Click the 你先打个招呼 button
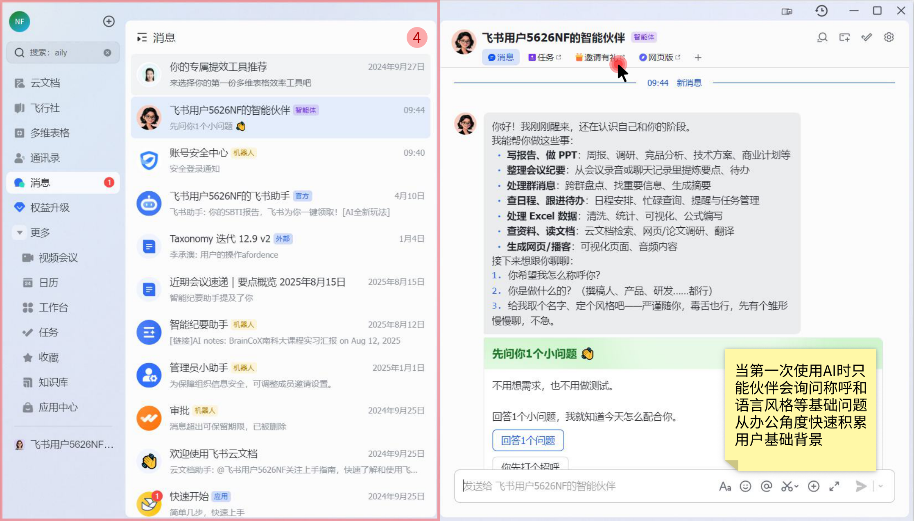 [x=530, y=464]
